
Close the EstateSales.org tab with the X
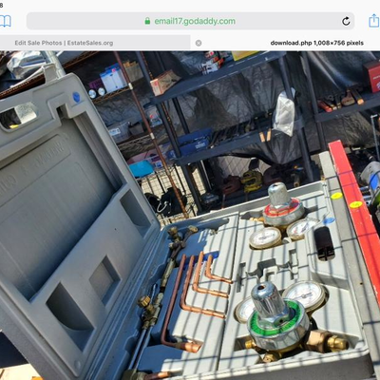click(199, 43)
